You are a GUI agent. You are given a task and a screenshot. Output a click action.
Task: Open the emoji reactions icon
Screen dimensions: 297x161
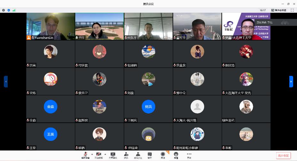pos(176,155)
